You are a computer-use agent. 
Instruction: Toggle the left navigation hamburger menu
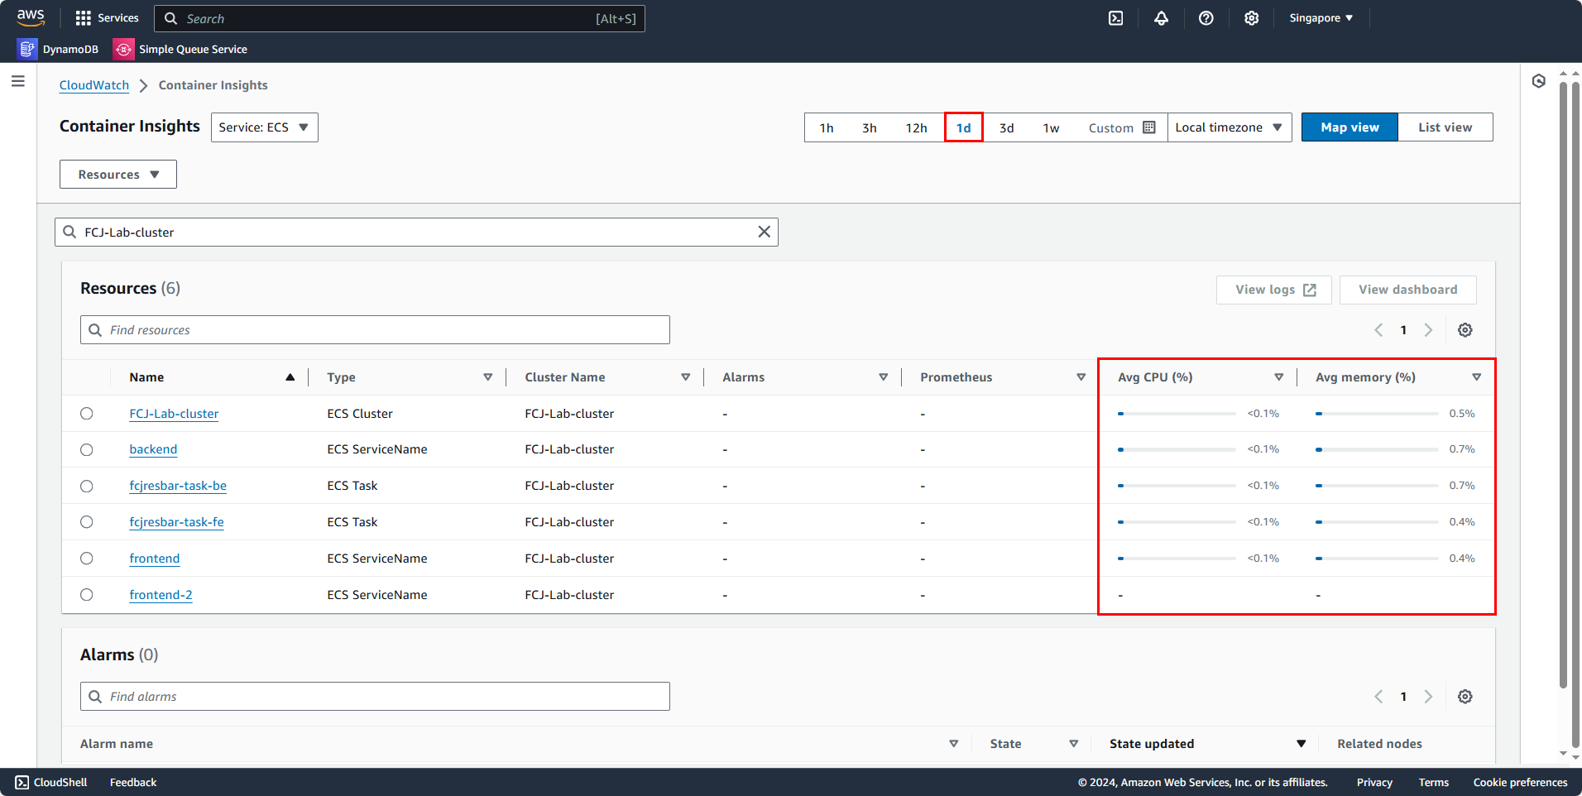pos(18,81)
